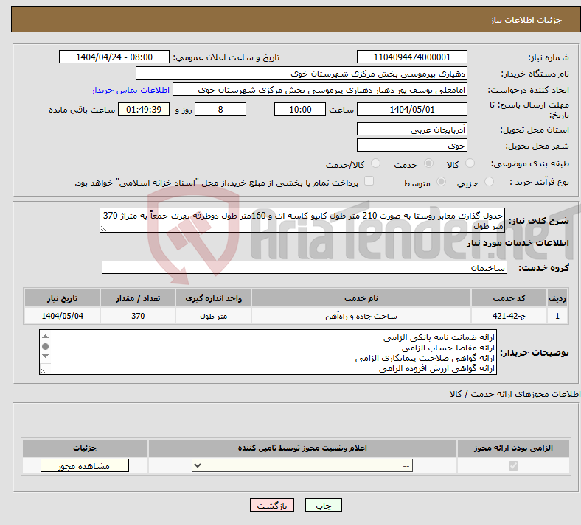Click the ردیف column header

(557, 298)
